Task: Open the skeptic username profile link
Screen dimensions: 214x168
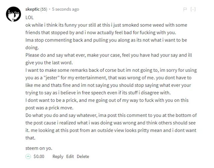Action: point(32,9)
